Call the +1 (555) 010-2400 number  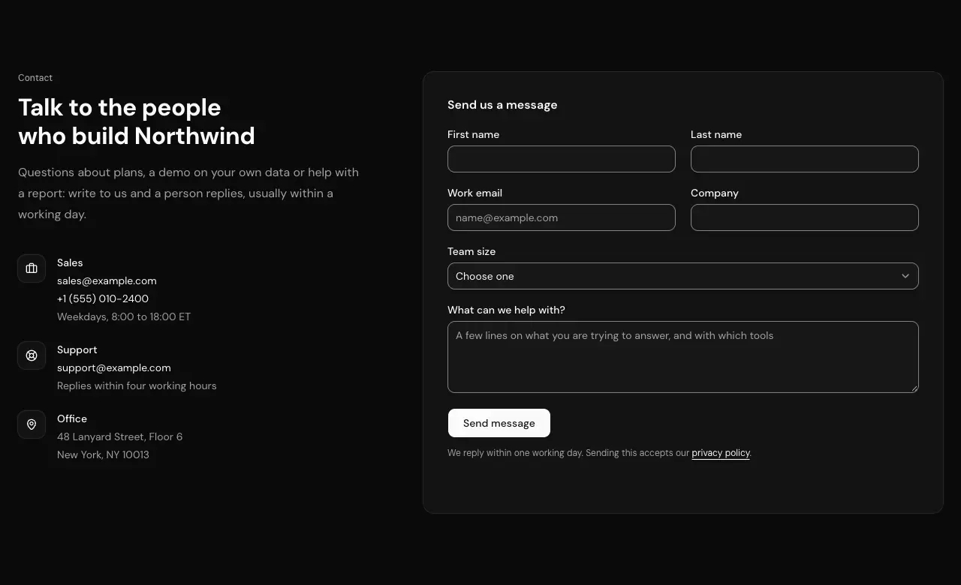(x=103, y=298)
